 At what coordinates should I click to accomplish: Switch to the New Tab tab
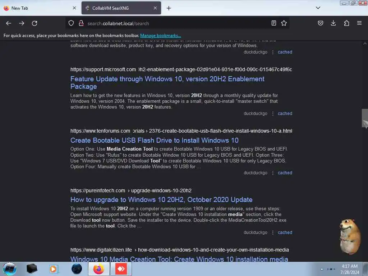[x=40, y=8]
